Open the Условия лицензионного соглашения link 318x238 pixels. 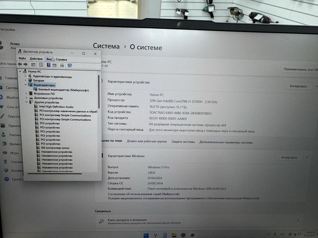pos(183,198)
